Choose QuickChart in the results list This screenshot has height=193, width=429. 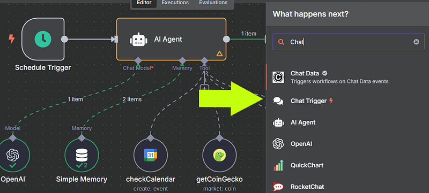click(x=347, y=165)
